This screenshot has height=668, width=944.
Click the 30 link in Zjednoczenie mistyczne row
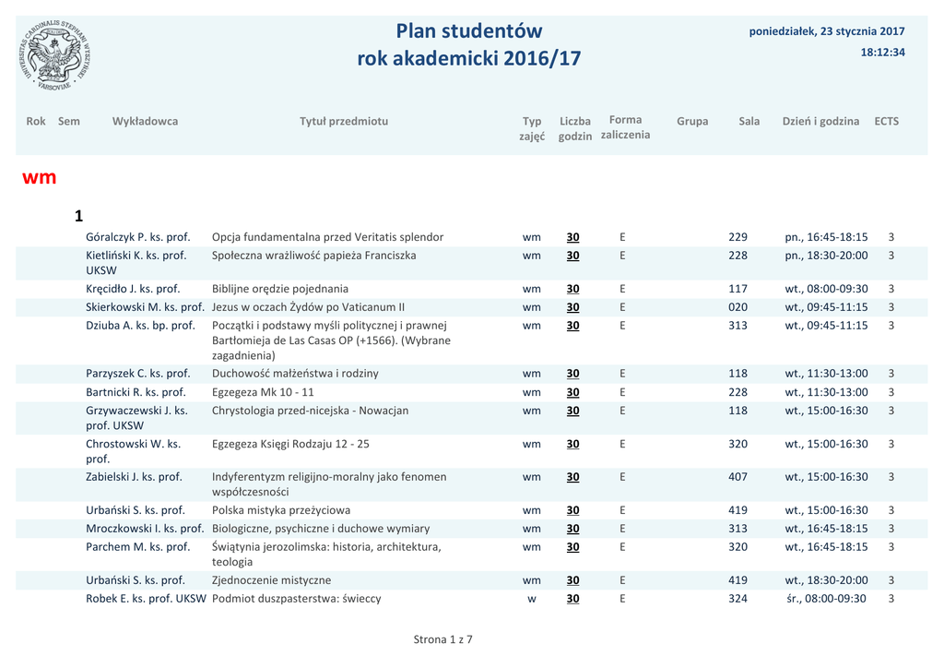[572, 580]
